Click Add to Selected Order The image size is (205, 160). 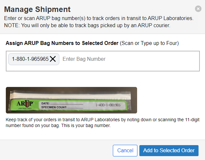coord(169,150)
